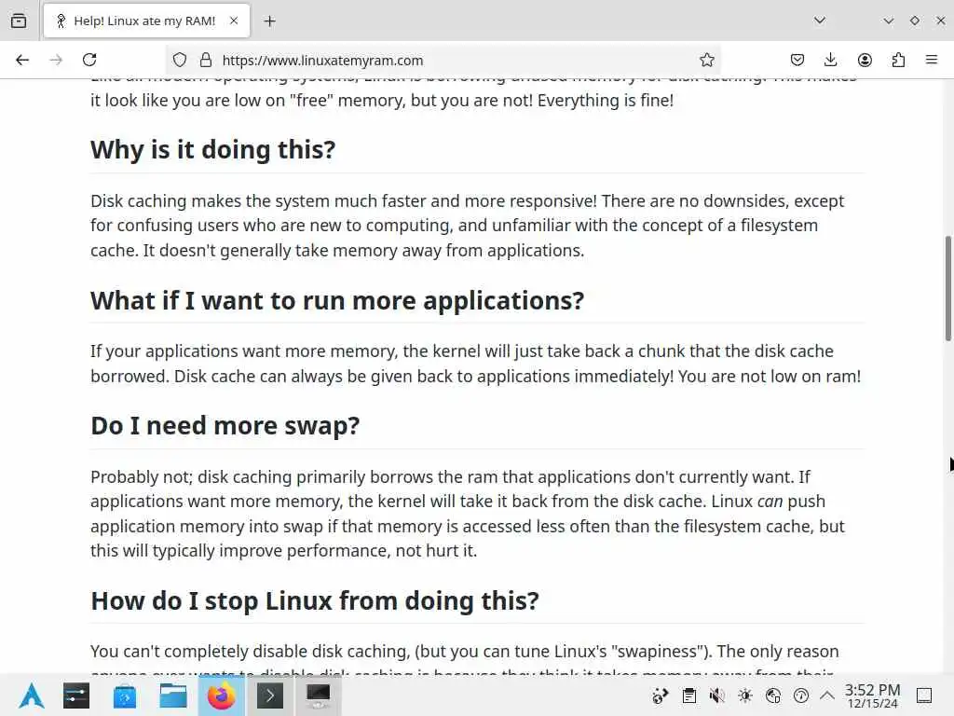Open the Downloads panel
Viewport: 954px width, 716px height.
pos(830,60)
